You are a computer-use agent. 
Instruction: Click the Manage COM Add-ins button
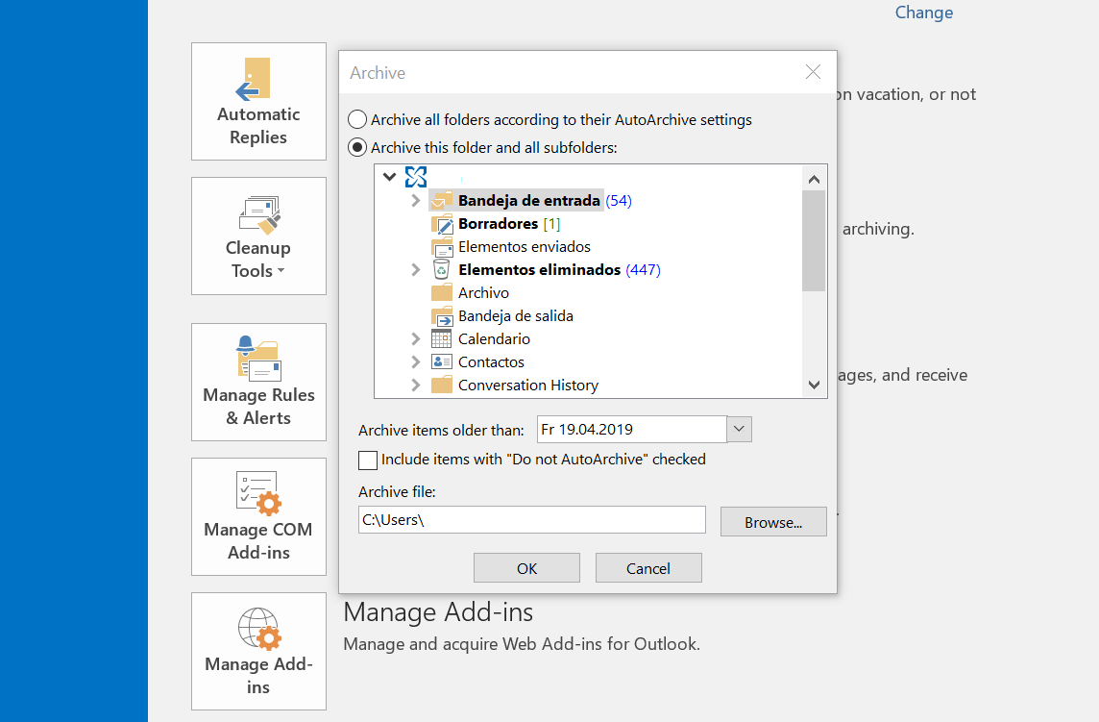[258, 516]
